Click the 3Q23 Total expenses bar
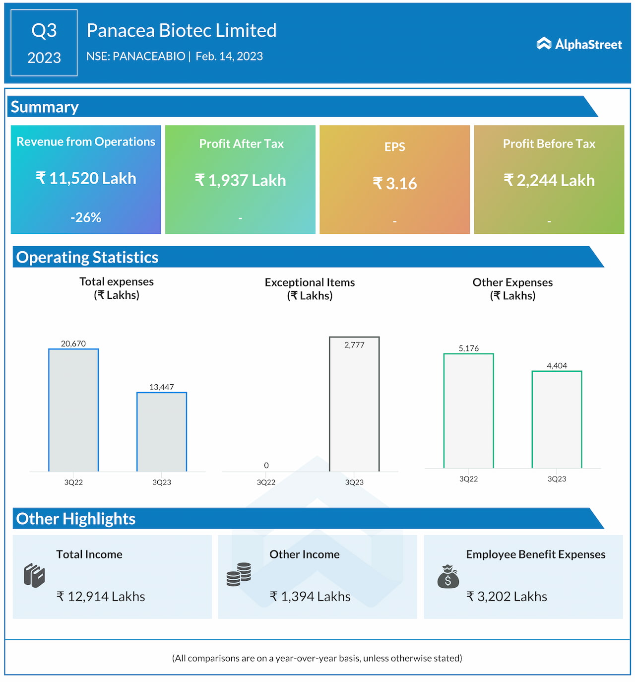The image size is (635, 682). [x=162, y=432]
